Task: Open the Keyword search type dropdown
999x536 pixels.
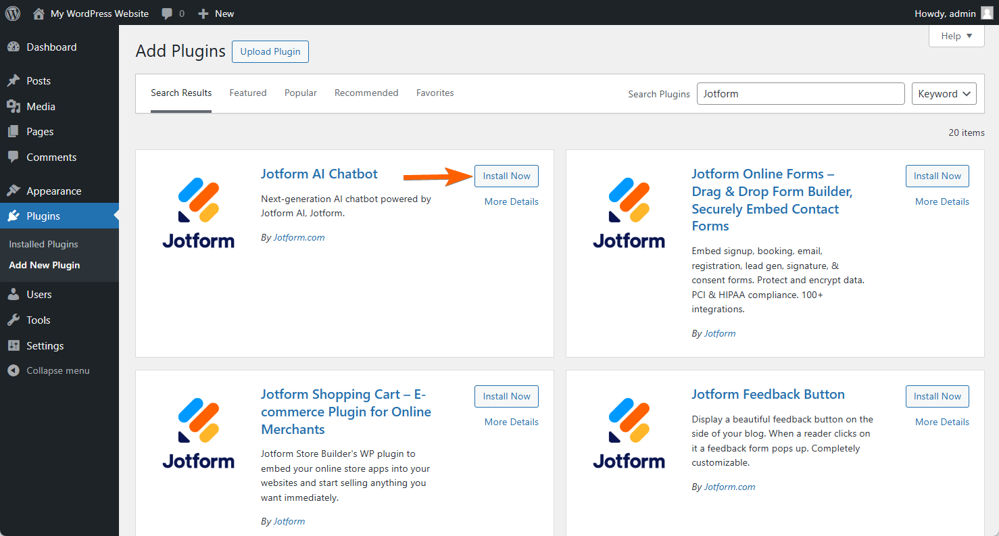Action: point(944,94)
